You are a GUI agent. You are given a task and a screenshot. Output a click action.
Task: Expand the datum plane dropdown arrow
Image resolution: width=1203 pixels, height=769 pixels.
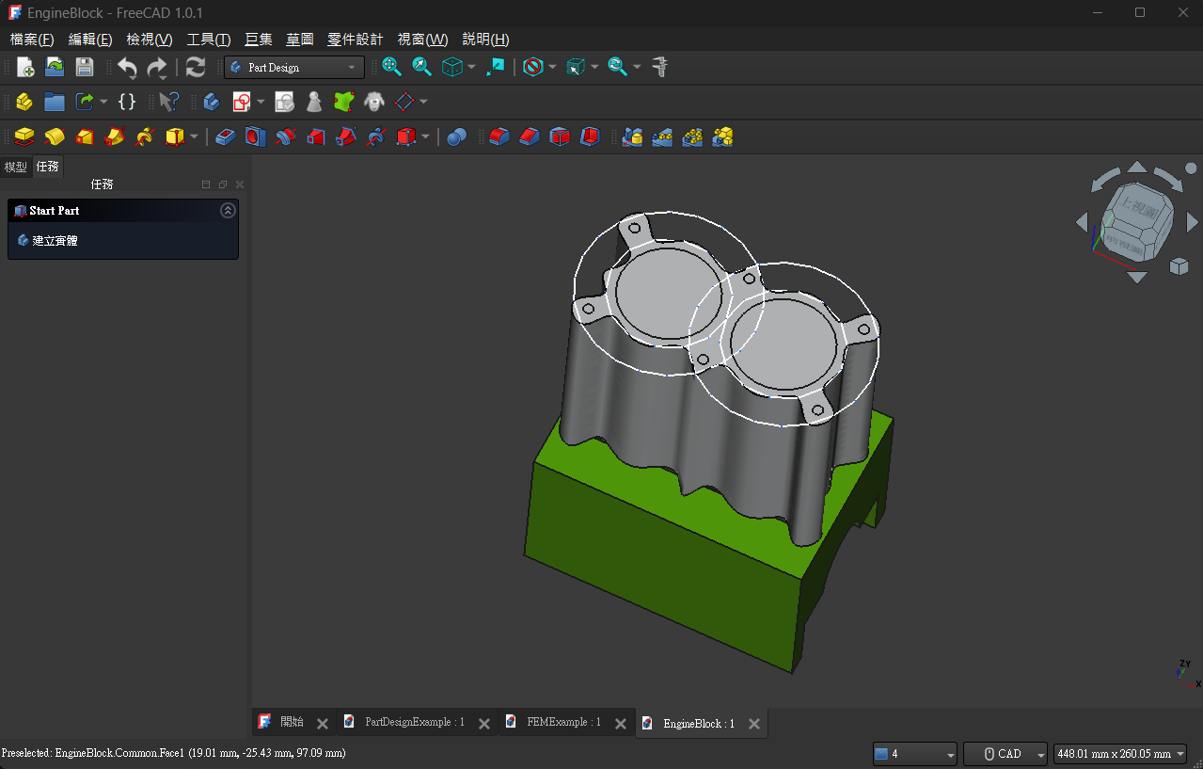423,102
